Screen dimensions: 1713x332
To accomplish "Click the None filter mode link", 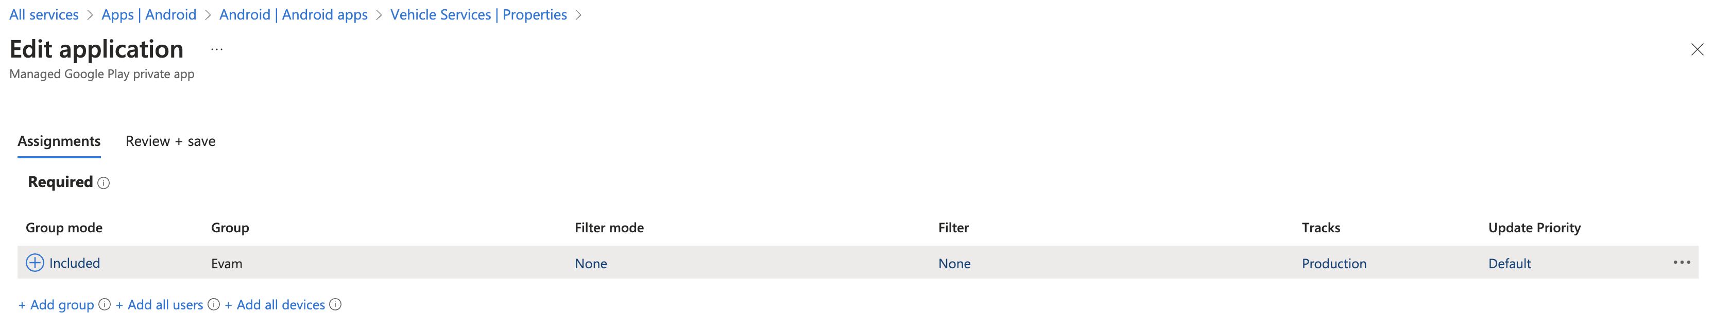I will click(x=591, y=264).
